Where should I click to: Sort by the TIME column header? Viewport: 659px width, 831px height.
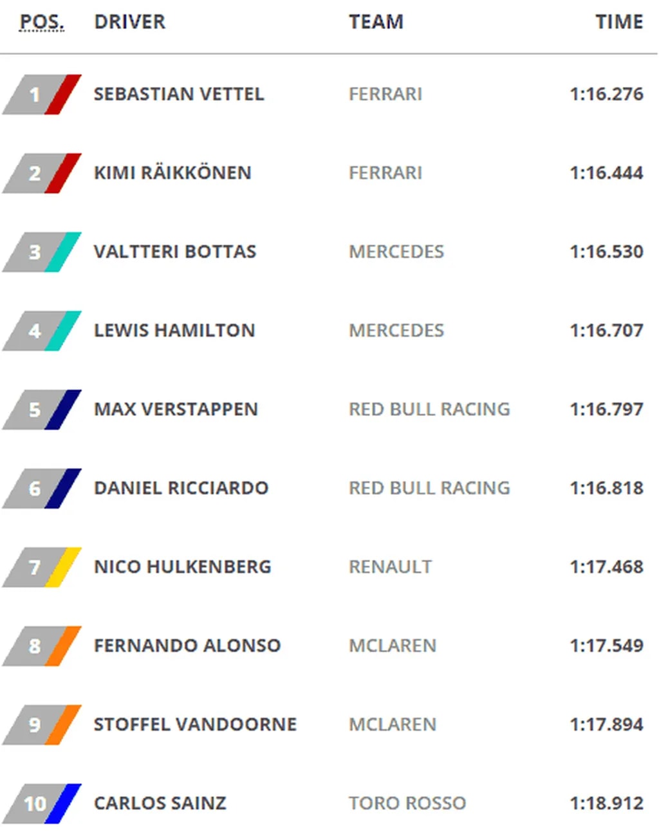pos(618,22)
